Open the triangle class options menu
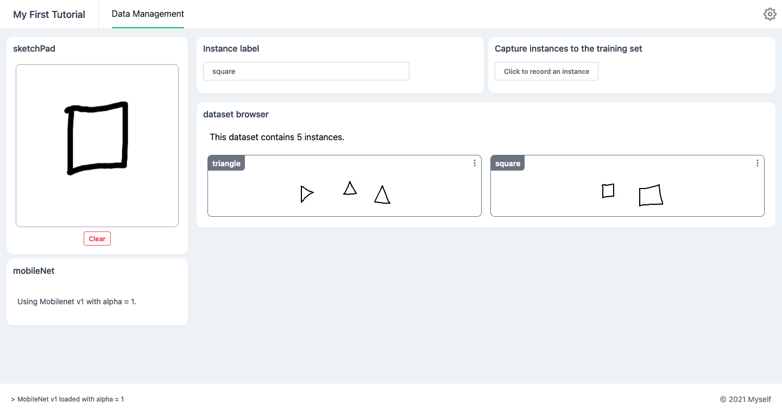Viewport: 782px width, 414px height. tap(474, 162)
